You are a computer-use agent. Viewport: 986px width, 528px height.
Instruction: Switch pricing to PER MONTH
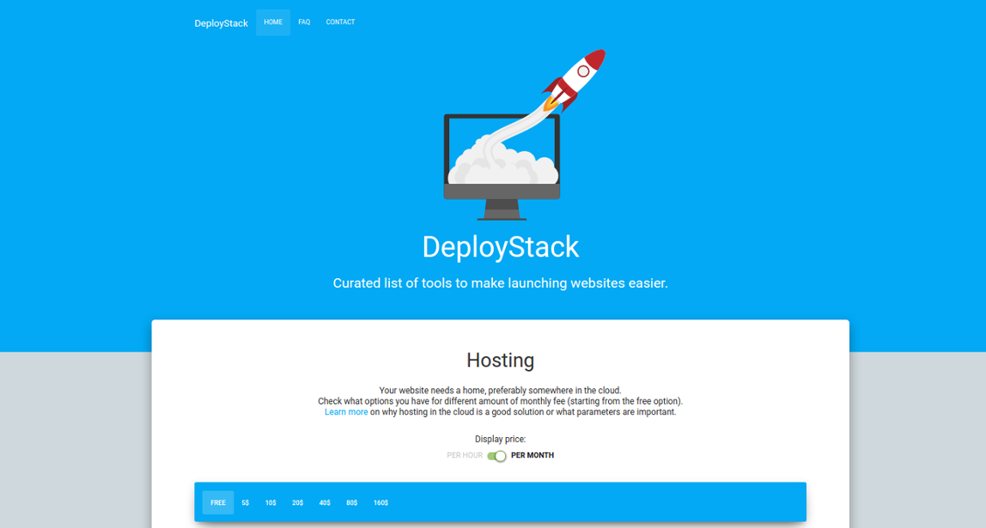pyautogui.click(x=533, y=455)
